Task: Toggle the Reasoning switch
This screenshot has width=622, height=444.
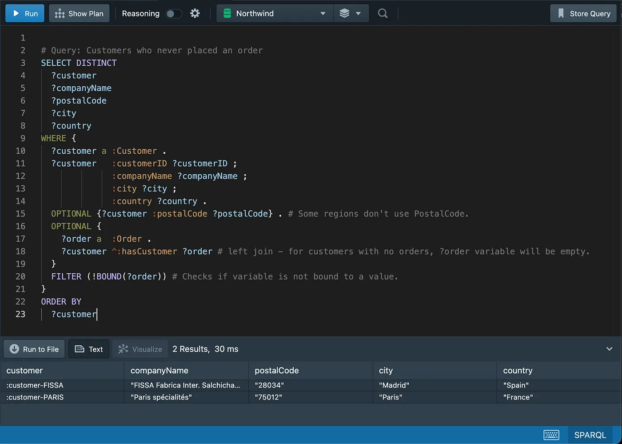Action: click(174, 14)
